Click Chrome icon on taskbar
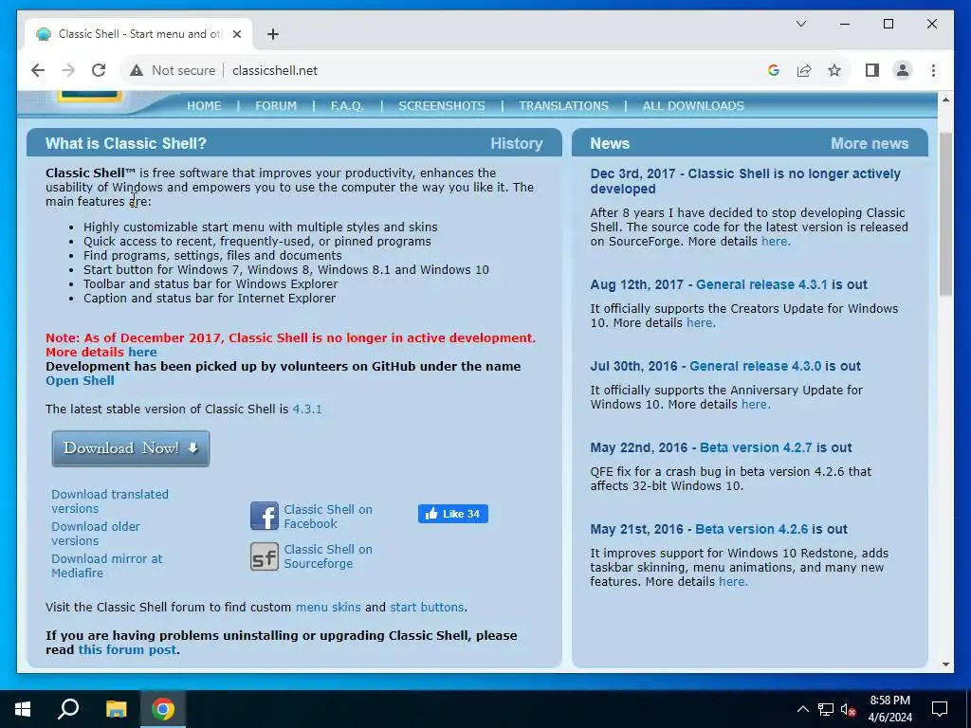The height and width of the screenshot is (728, 971). click(163, 709)
